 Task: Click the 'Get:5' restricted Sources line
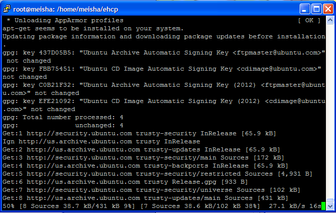tap(157, 174)
